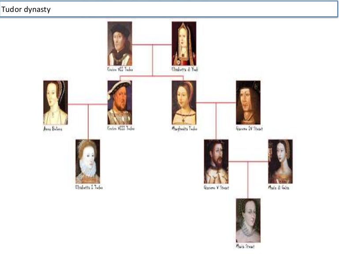
Task: Select the portrait captioned Anna Bolena
Action: pos(56,103)
